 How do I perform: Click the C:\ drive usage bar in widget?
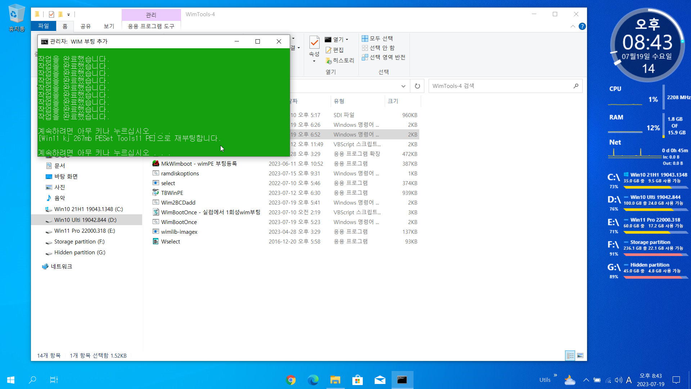coord(655,187)
